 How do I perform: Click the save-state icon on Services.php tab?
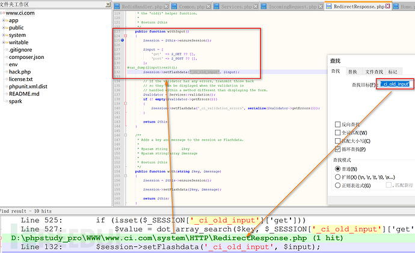click(217, 7)
